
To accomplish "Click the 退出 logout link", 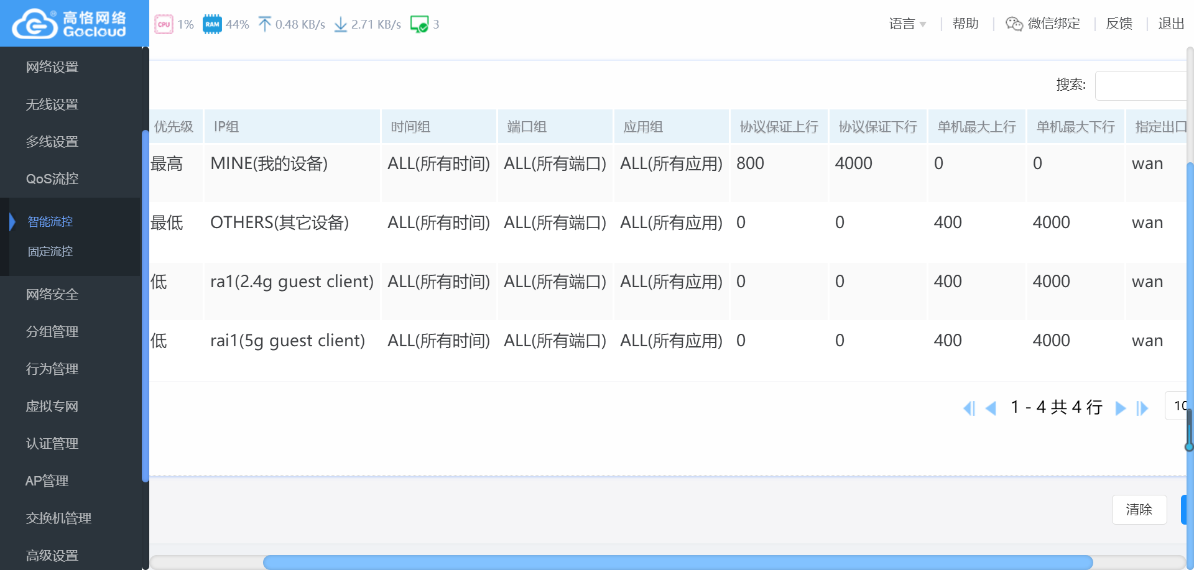I will (1170, 24).
